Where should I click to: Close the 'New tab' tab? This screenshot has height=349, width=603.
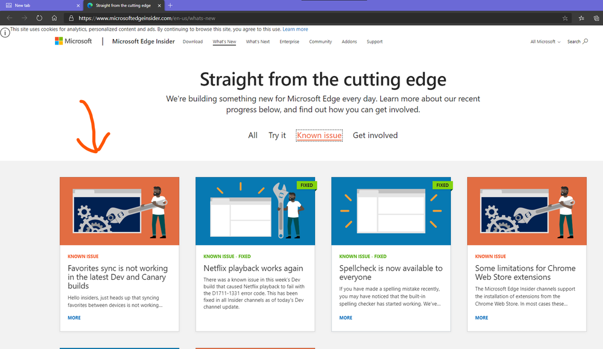pos(78,6)
